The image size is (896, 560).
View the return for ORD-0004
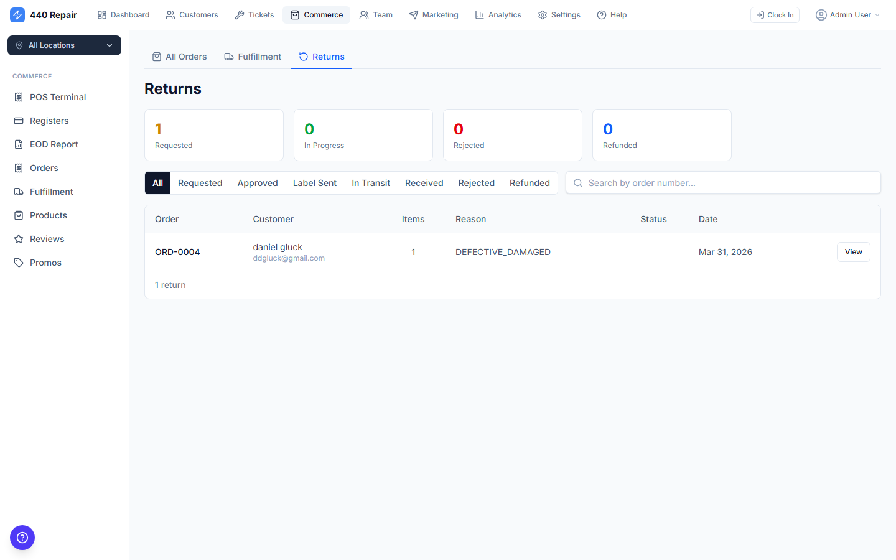853,252
